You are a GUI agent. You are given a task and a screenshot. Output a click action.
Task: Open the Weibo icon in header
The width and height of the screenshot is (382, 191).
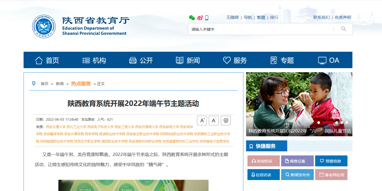(200, 18)
